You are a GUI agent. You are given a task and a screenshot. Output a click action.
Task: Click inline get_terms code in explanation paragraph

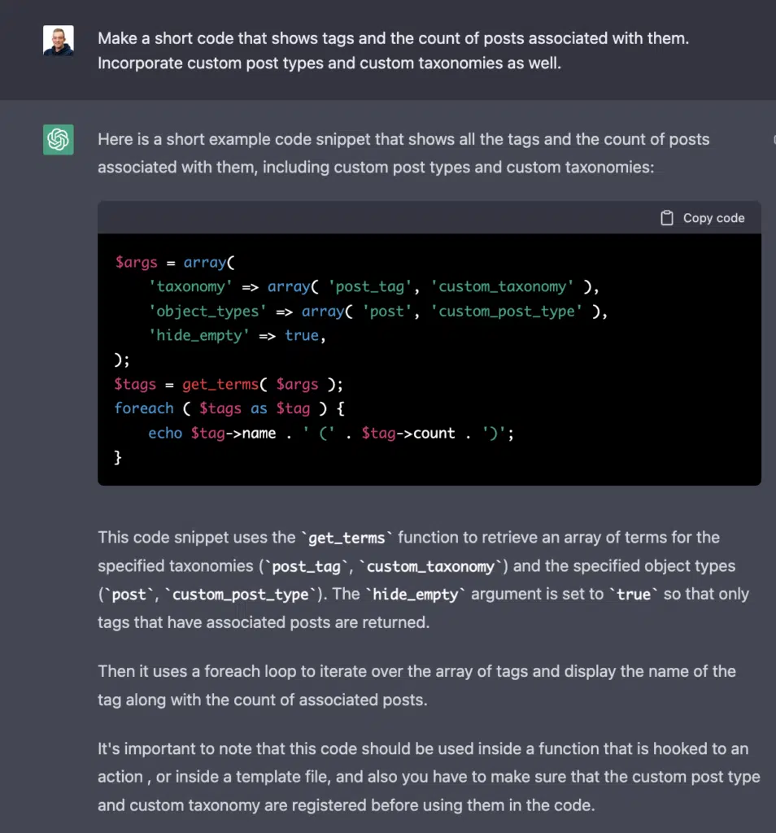[x=347, y=539]
